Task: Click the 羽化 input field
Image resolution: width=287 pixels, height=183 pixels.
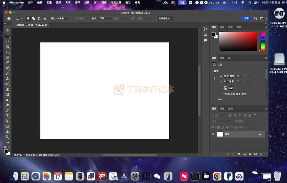Action: (63, 19)
